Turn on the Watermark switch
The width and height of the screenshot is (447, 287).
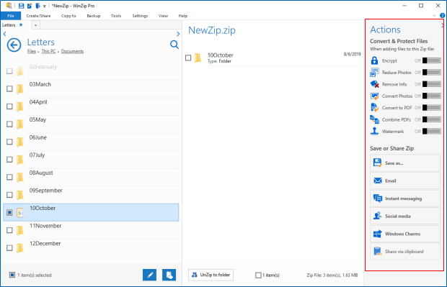(432, 131)
